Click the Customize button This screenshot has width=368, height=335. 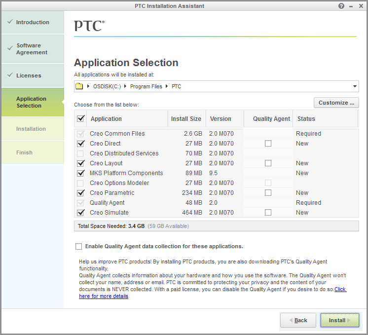click(336, 103)
